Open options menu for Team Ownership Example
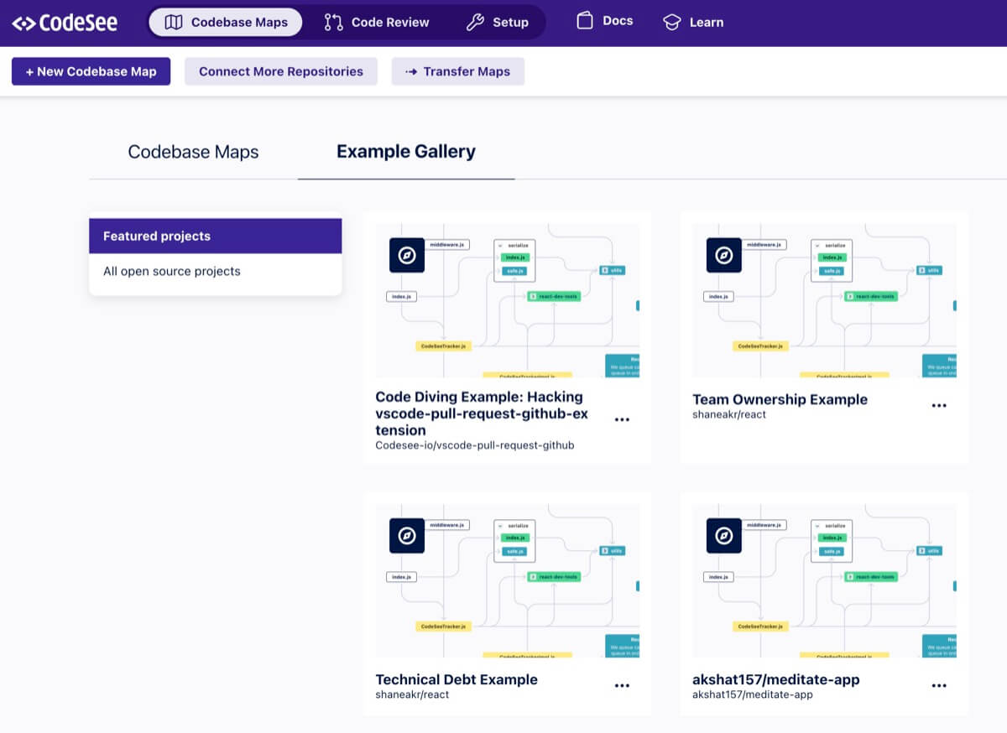 point(939,406)
